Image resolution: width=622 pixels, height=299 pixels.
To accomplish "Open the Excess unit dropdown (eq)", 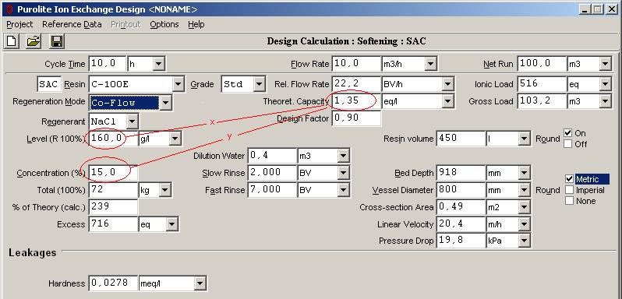I will (171, 224).
